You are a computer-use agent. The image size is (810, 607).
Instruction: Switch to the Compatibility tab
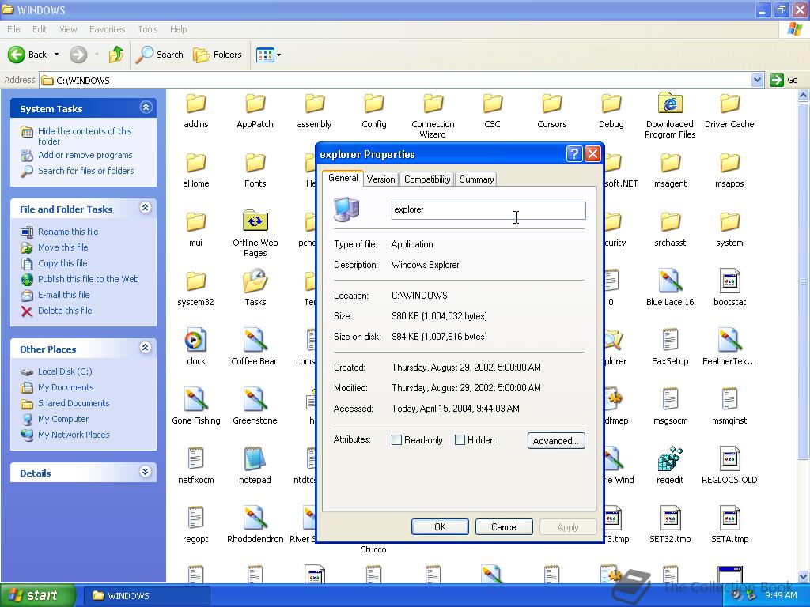(427, 179)
